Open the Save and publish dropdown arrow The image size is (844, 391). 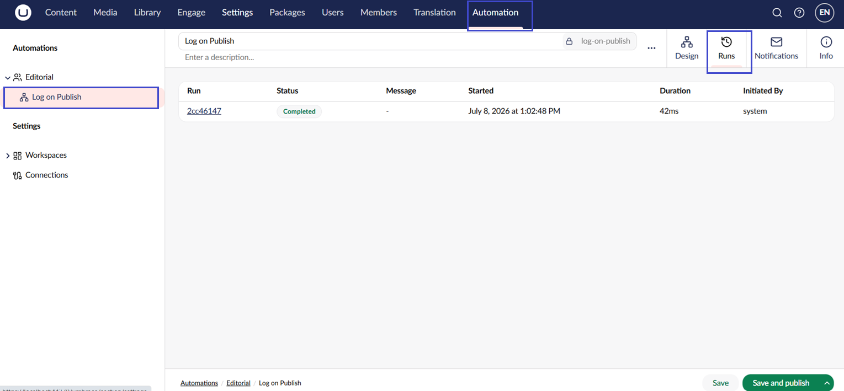click(827, 383)
